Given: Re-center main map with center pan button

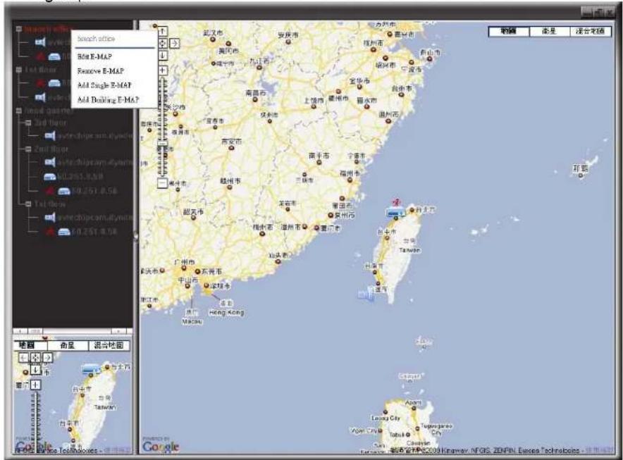Looking at the screenshot, I should pos(163,43).
